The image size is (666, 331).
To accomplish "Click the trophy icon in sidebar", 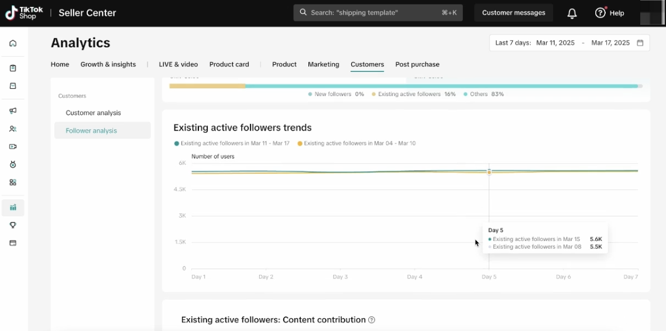I will point(13,225).
